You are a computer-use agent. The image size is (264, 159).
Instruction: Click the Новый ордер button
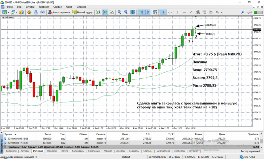click(x=82, y=12)
